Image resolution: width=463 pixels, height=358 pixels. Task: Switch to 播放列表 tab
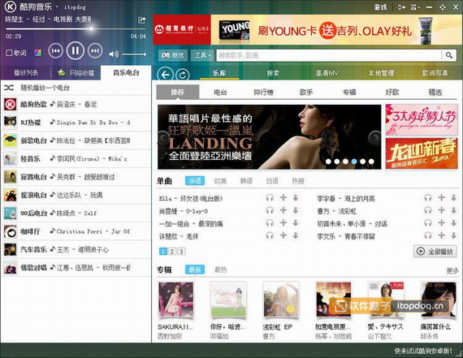click(x=26, y=72)
